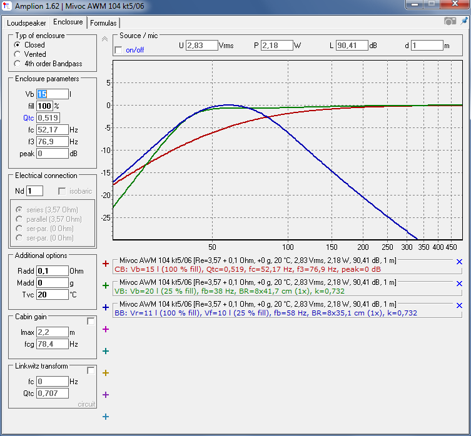Click the yellow plus curve slot
The height and width of the screenshot is (436, 471).
click(106, 373)
